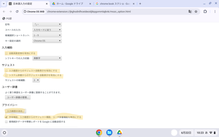Click the ユーザー辞書の管理 button
This screenshot has height=137, width=219.
(18, 97)
